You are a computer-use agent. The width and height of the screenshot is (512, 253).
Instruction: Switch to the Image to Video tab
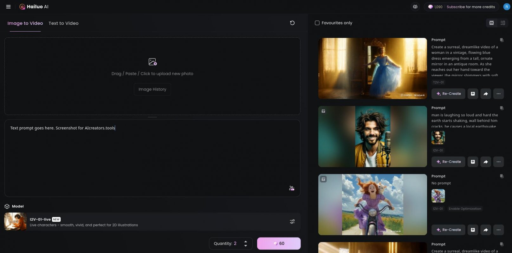point(25,23)
